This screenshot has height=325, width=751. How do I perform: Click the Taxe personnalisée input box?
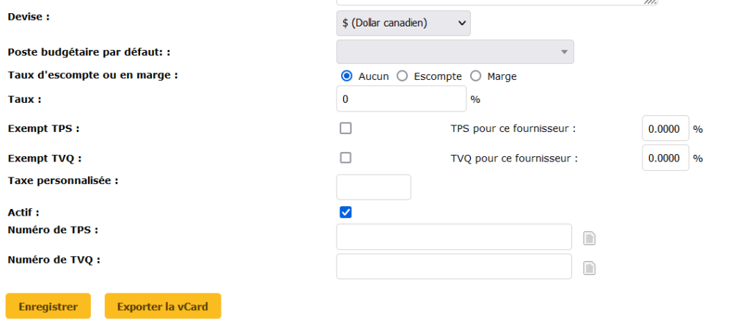coord(373,187)
